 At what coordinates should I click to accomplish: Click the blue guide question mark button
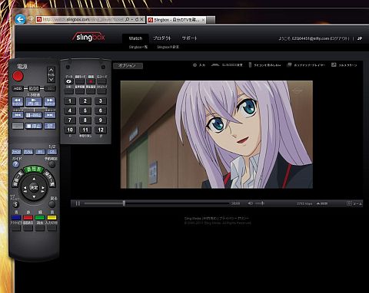click(16, 164)
